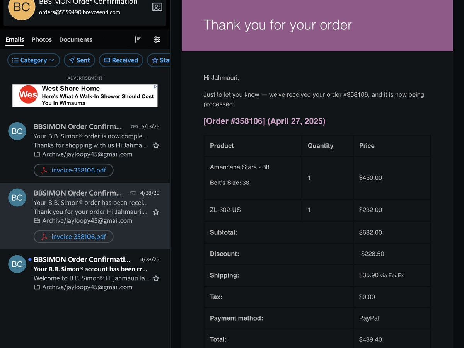Click the $232.00 price cell

[x=392, y=210]
